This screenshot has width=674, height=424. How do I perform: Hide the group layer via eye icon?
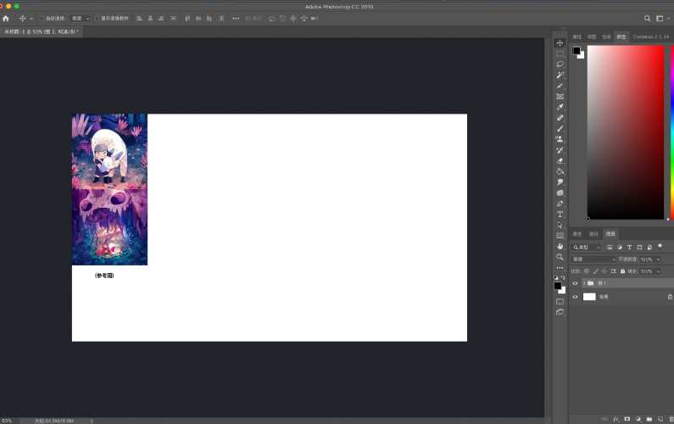click(x=575, y=283)
